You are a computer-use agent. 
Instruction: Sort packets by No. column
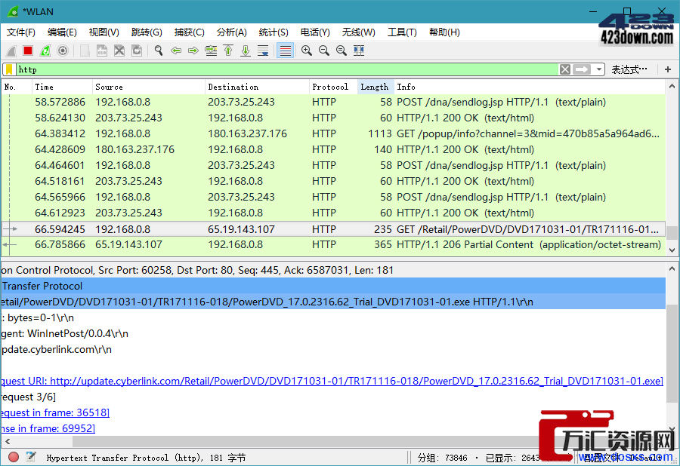click(17, 87)
